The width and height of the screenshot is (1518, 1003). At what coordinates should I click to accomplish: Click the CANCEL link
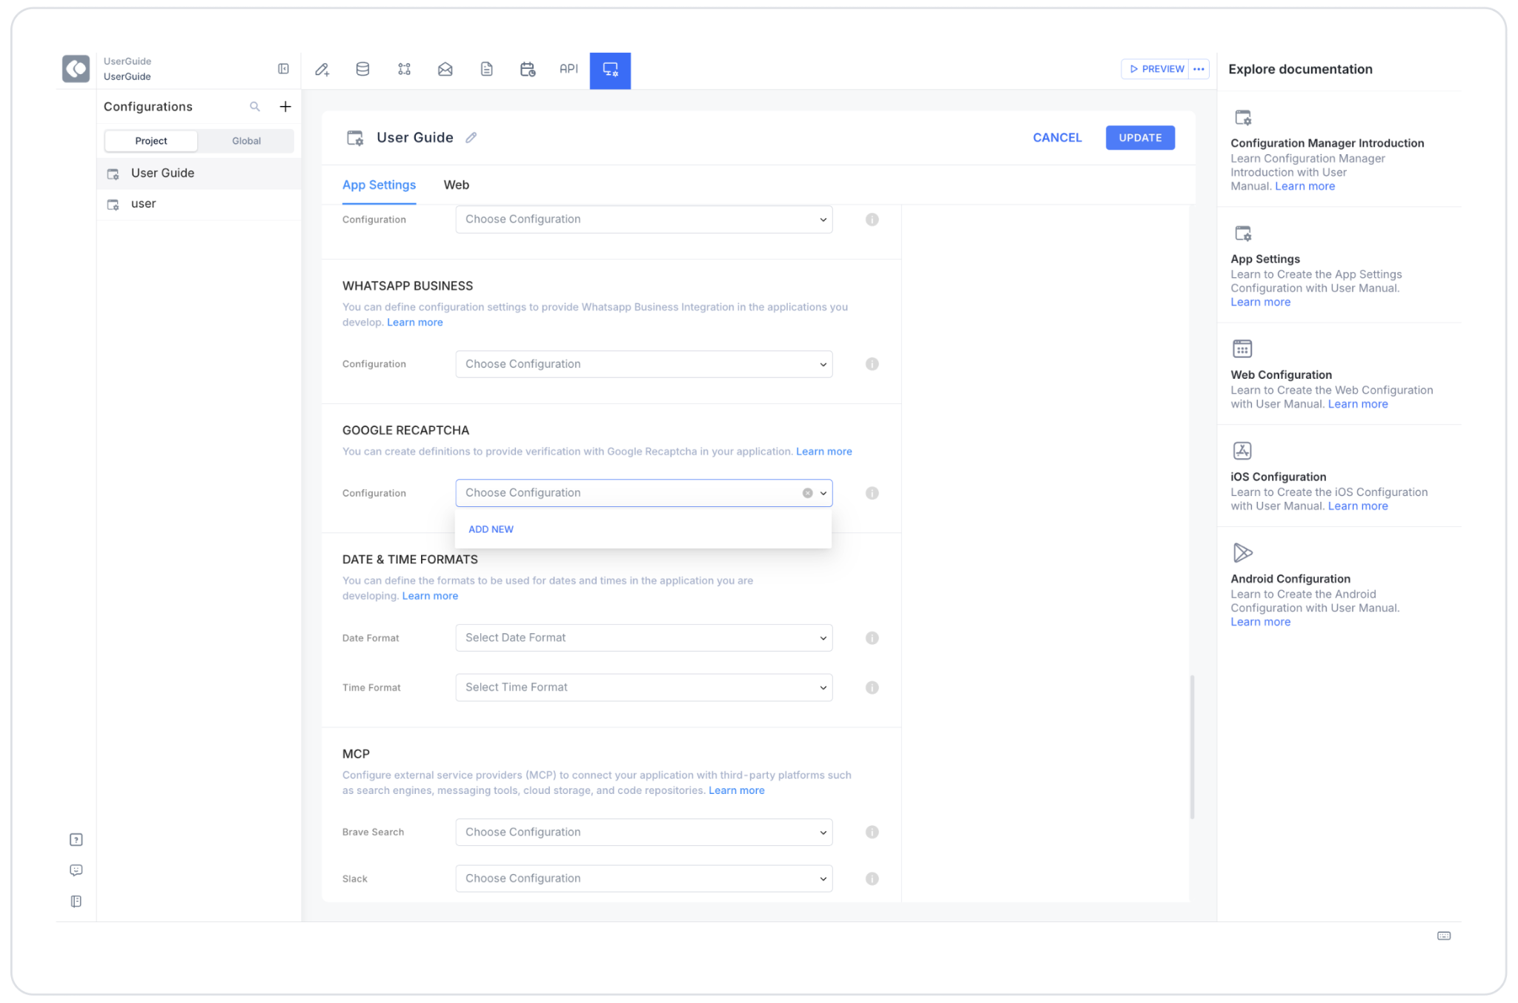1057,138
